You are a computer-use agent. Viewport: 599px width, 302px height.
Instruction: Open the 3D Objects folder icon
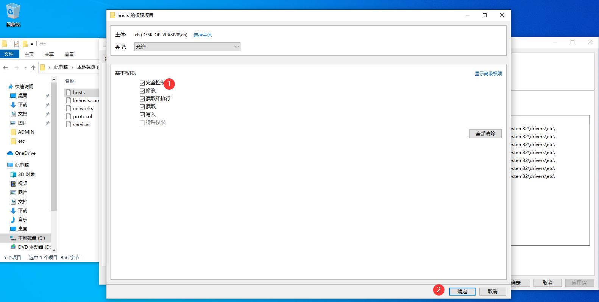13,174
